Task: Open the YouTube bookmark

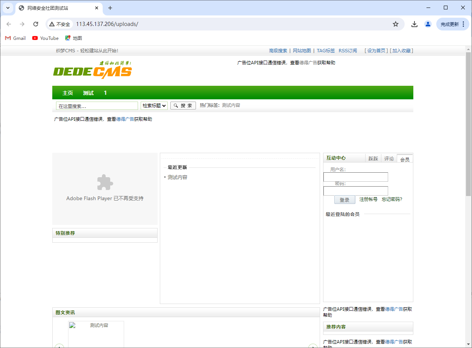Action: pos(46,38)
